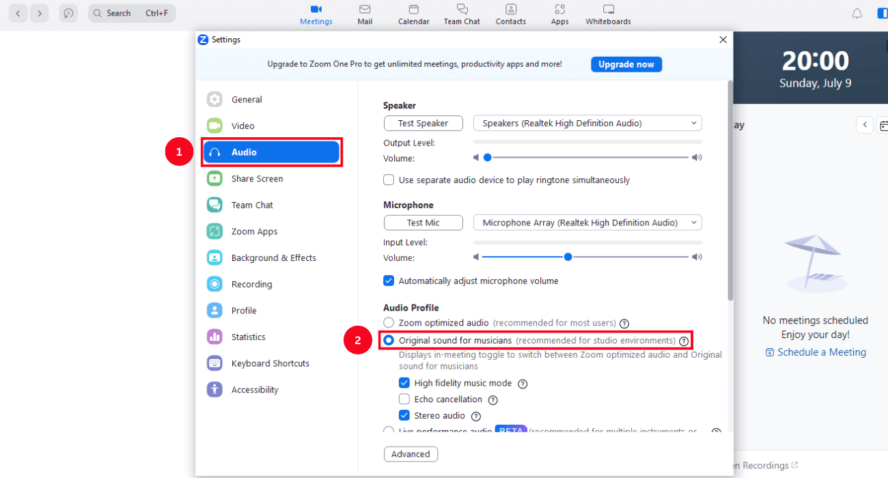This screenshot has height=478, width=888.
Task: Open the Speaker device dropdown
Action: click(587, 124)
